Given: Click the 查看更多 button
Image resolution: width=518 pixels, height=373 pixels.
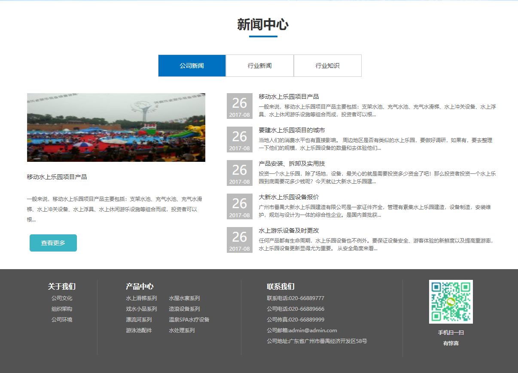Looking at the screenshot, I should (x=53, y=243).
